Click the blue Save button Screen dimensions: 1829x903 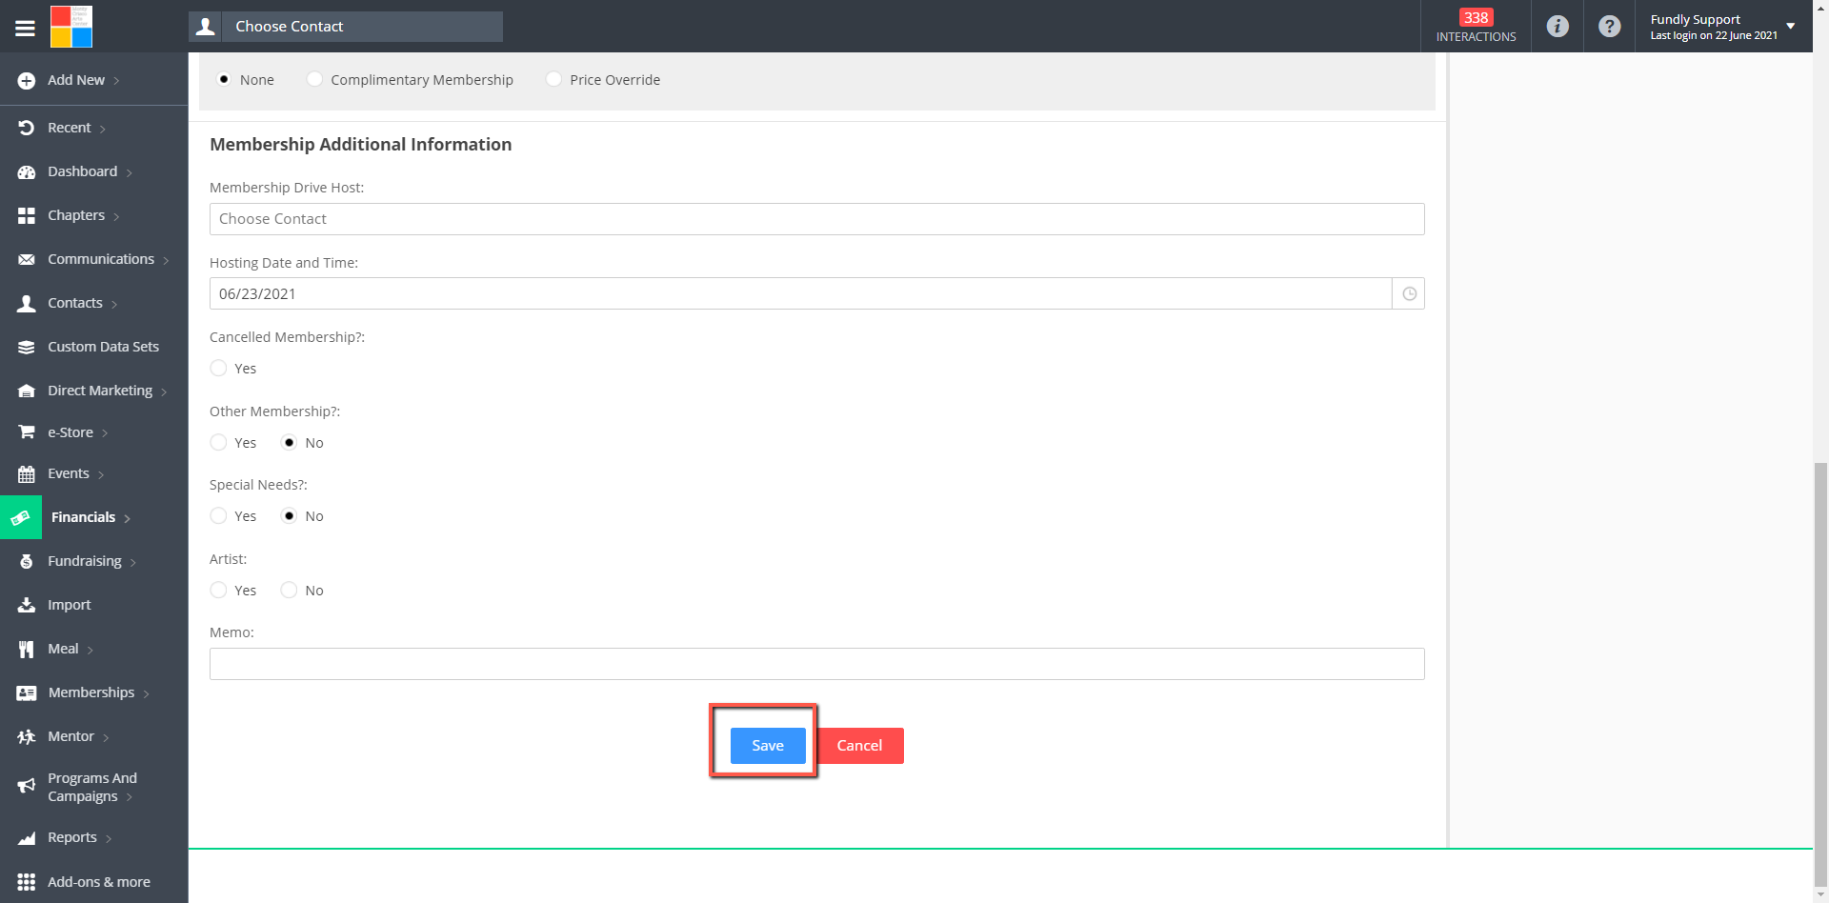[x=768, y=746]
